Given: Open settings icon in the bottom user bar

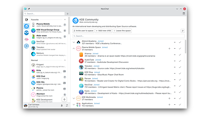Looking at the screenshot, I should coord(67,105).
